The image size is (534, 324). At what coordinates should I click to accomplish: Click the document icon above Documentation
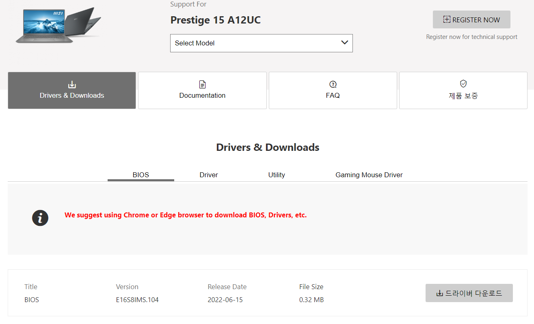202,84
